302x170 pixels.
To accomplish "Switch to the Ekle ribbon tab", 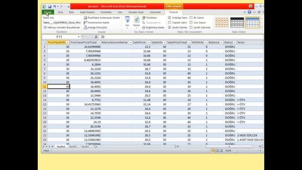I will point(71,12).
